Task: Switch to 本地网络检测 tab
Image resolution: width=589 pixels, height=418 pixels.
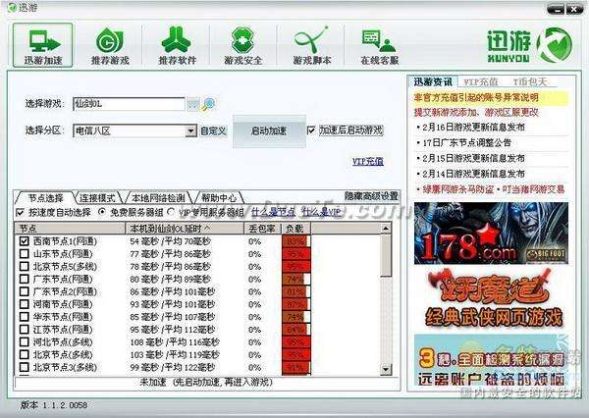Action: pos(158,197)
